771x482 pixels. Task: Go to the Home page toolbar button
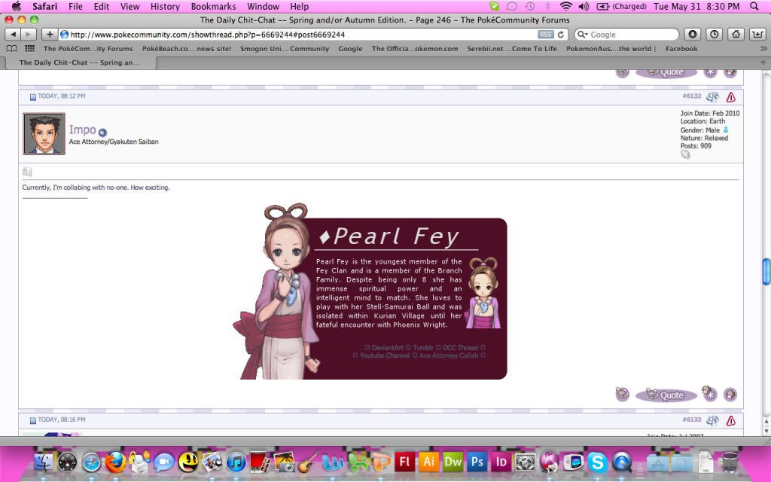click(x=736, y=35)
